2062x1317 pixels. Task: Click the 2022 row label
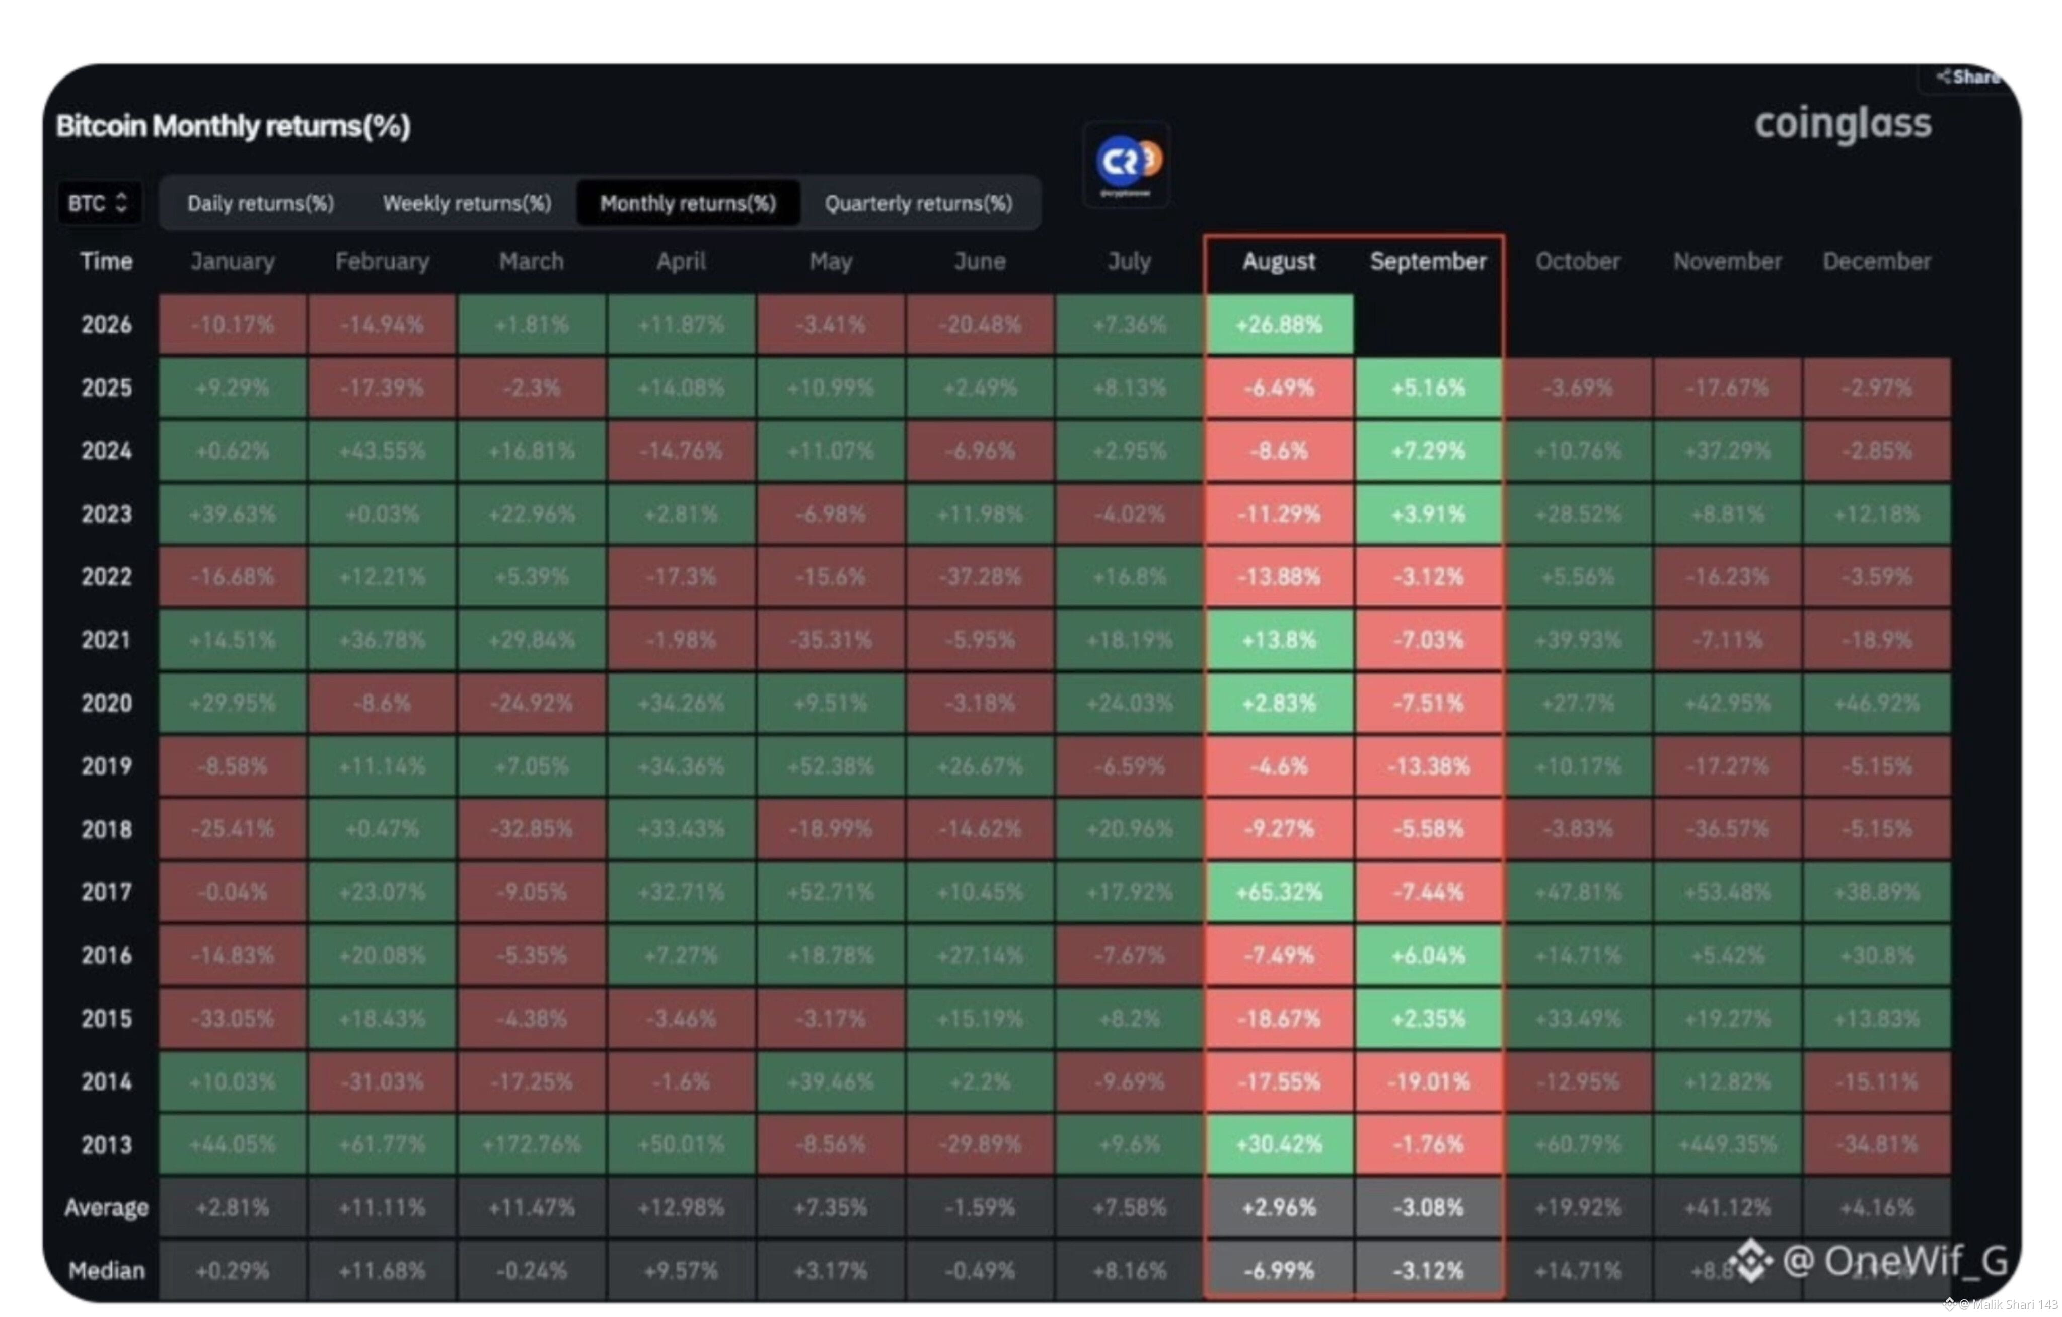[x=106, y=577]
